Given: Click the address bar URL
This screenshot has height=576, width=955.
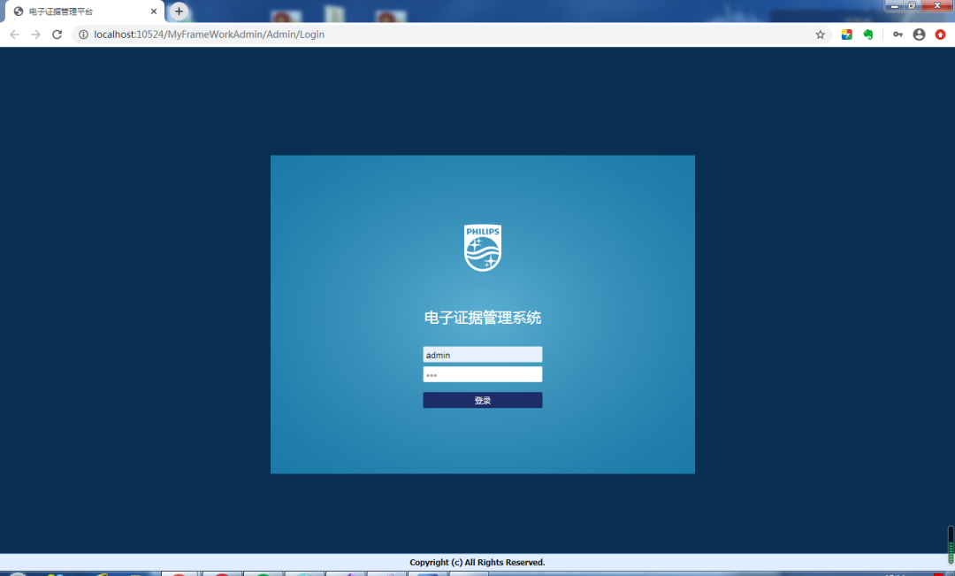Looking at the screenshot, I should 209,35.
